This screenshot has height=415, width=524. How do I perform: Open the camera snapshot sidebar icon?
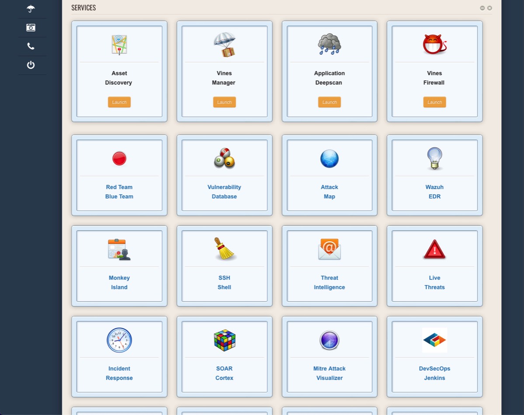point(31,28)
